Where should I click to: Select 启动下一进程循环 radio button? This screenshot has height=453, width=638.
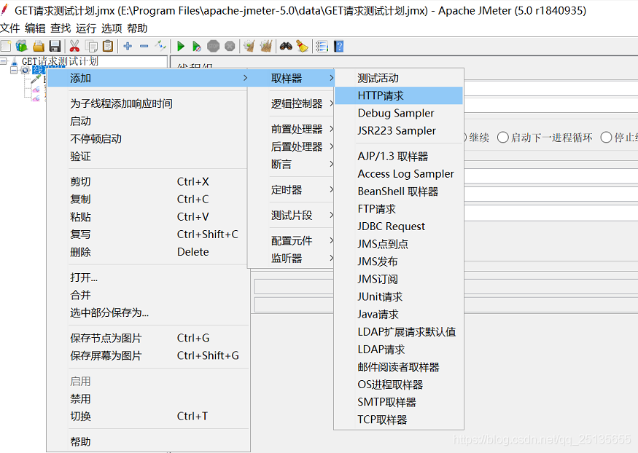coord(503,138)
